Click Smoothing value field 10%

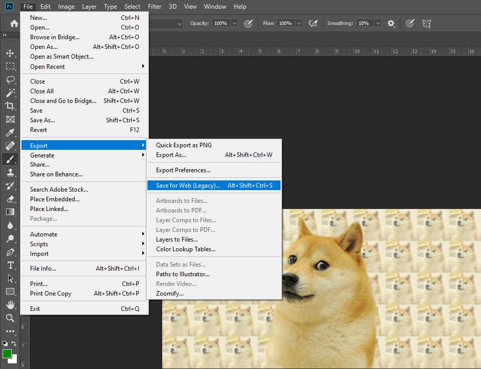pyautogui.click(x=365, y=23)
